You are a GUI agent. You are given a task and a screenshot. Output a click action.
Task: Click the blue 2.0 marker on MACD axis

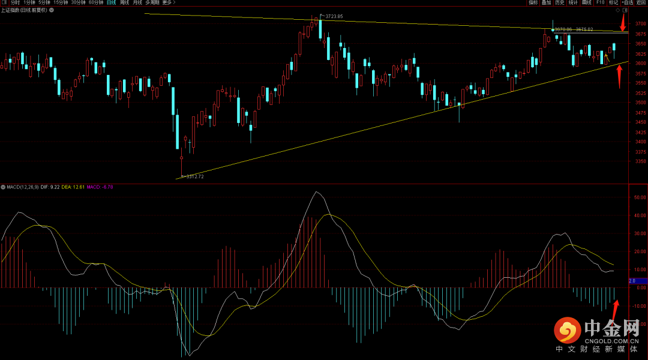pos(636,281)
